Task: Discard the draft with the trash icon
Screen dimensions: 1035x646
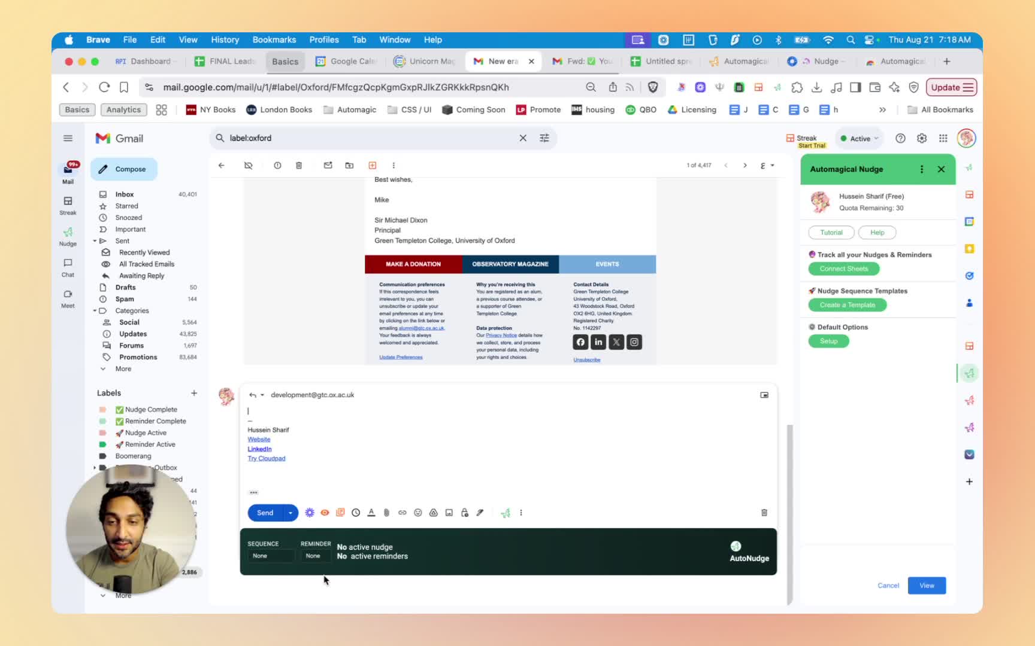Action: [764, 513]
